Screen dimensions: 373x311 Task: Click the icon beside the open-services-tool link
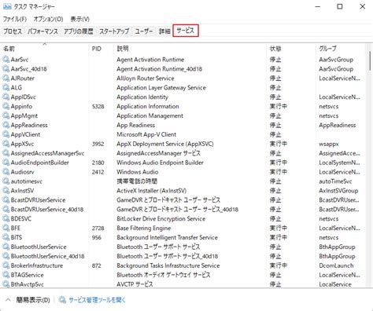point(62,300)
